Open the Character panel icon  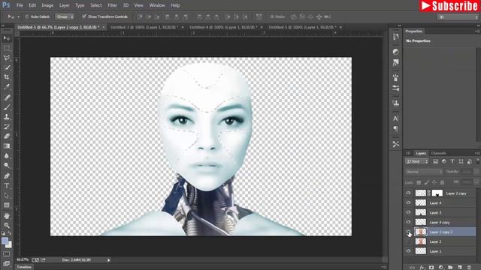coord(396,118)
